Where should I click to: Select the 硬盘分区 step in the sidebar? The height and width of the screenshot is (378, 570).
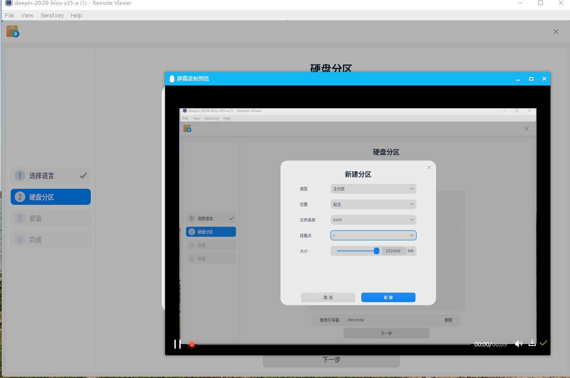coord(51,197)
